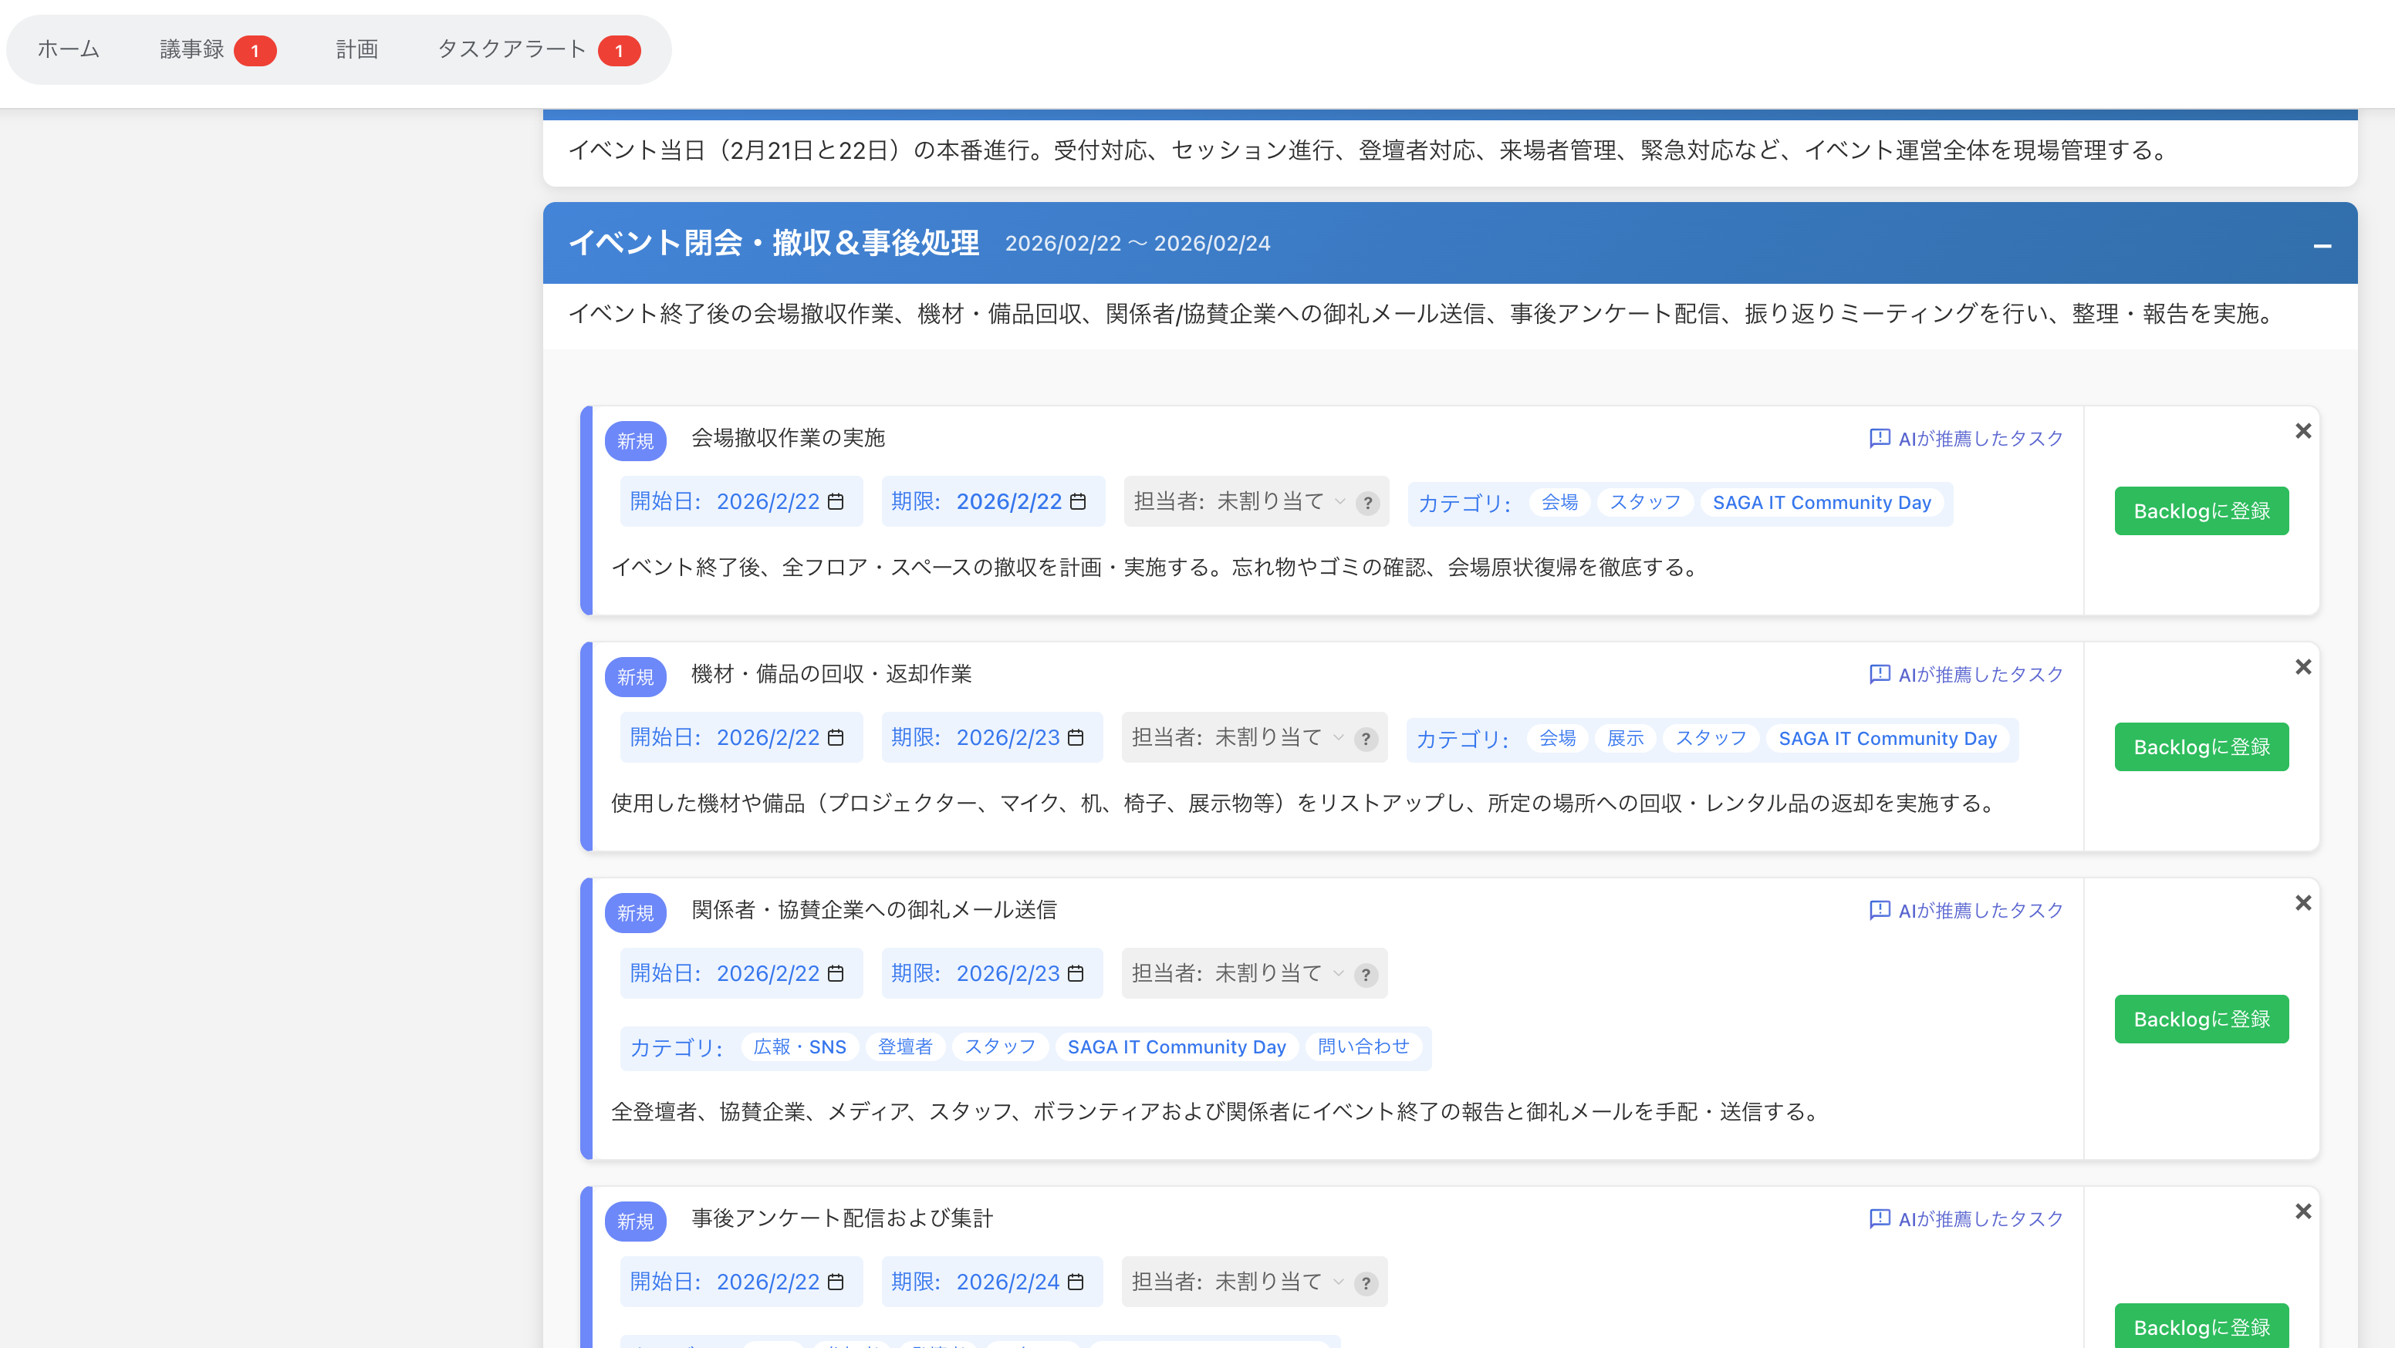The image size is (2395, 1348).
Task: Open start date calendar icon for 会場撤収作業の実施
Action: 836,502
